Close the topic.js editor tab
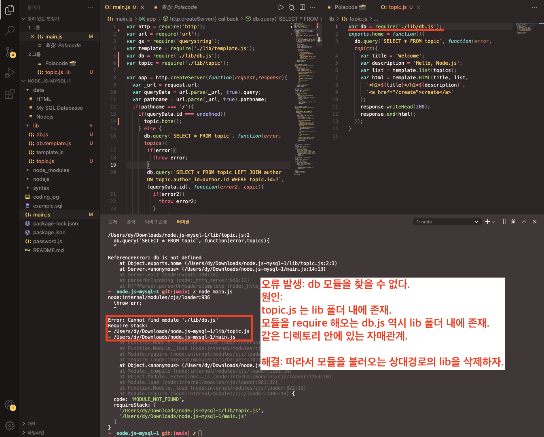Viewport: 544px width, 437px height. click(x=418, y=7)
